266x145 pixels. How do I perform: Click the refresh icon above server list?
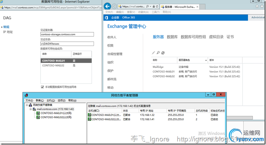pos(163,53)
